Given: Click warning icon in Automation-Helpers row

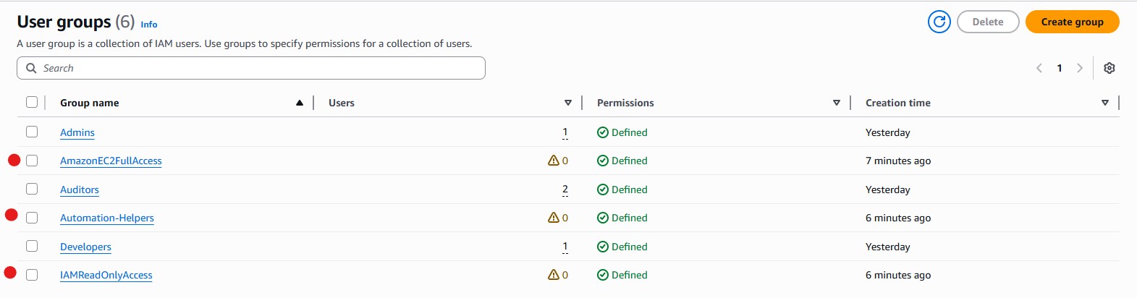Looking at the screenshot, I should pyautogui.click(x=553, y=218).
